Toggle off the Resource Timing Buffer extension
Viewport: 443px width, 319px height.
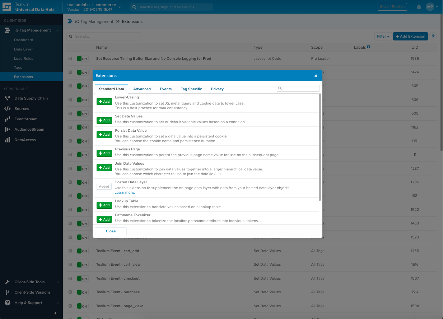[x=83, y=59]
